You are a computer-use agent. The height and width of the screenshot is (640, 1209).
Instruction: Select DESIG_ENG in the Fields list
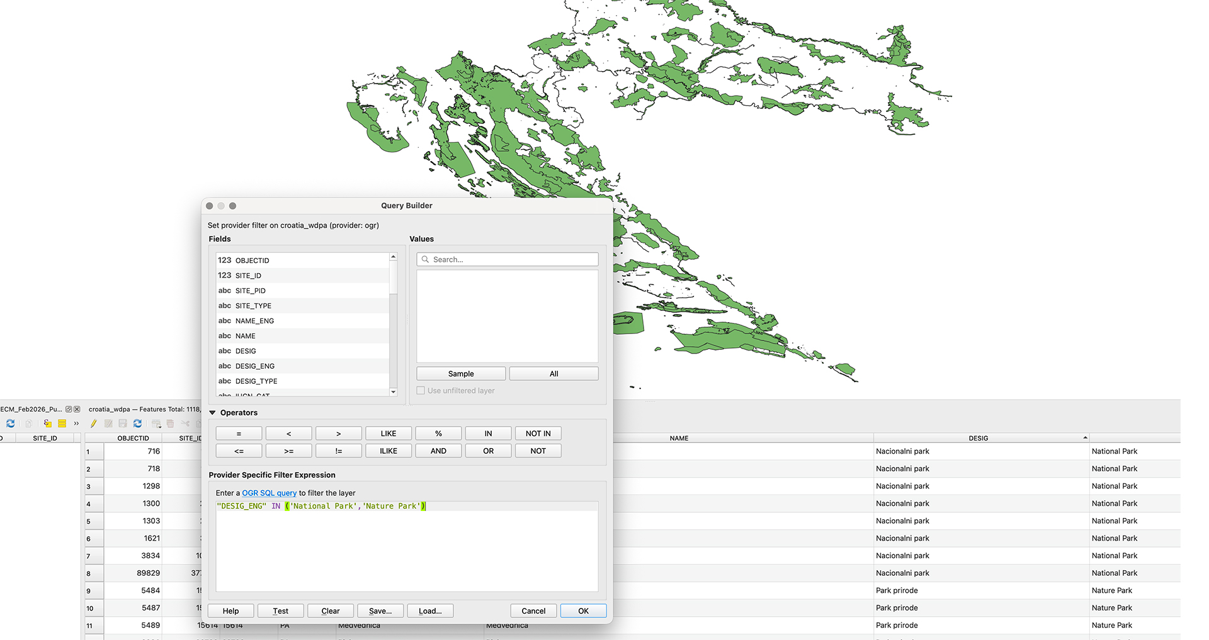(254, 366)
